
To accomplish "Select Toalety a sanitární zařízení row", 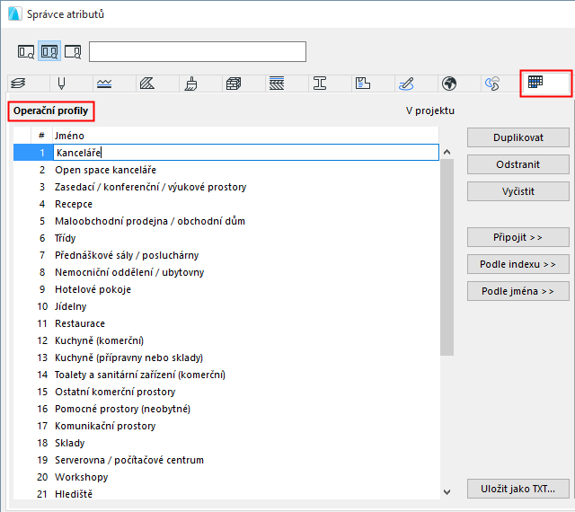I will pos(226,375).
